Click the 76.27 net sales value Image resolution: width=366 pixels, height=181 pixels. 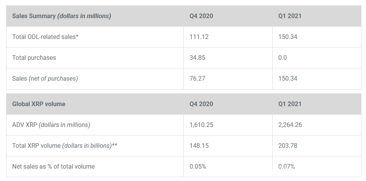point(197,79)
